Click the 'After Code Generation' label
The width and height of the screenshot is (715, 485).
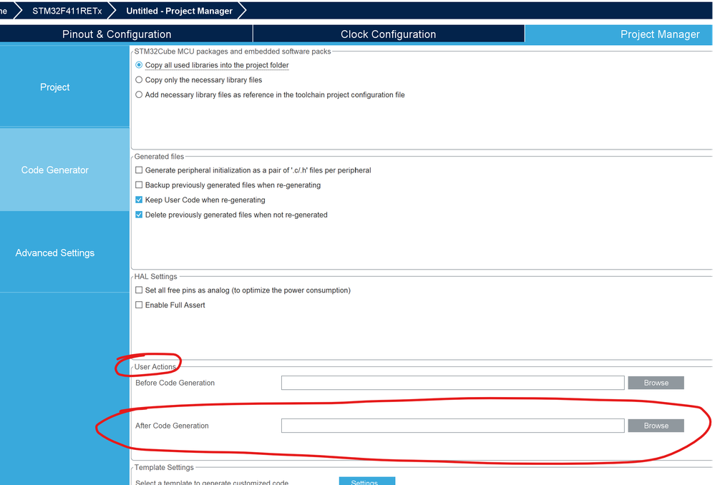pos(172,426)
